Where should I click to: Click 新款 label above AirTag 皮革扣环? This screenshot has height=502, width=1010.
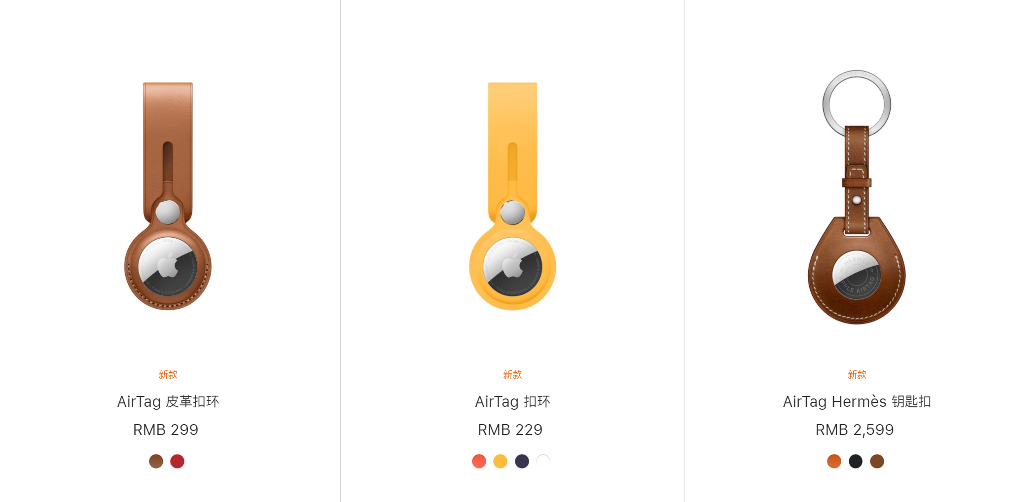(168, 374)
